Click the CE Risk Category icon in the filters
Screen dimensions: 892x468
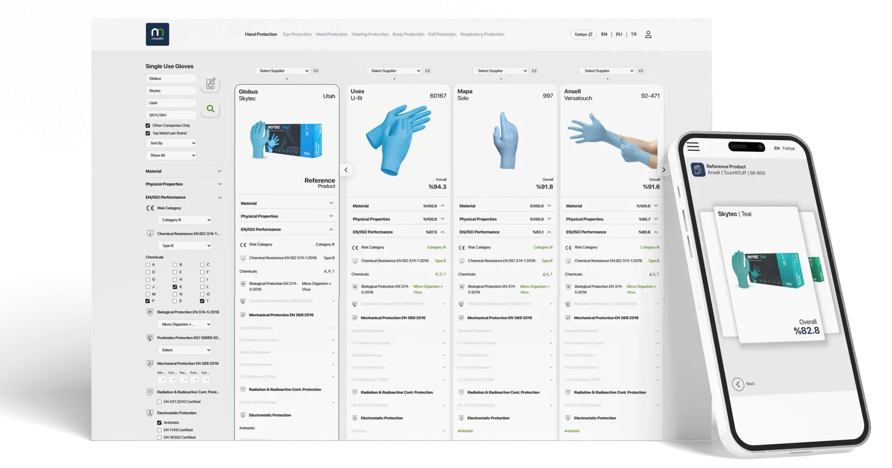point(150,208)
